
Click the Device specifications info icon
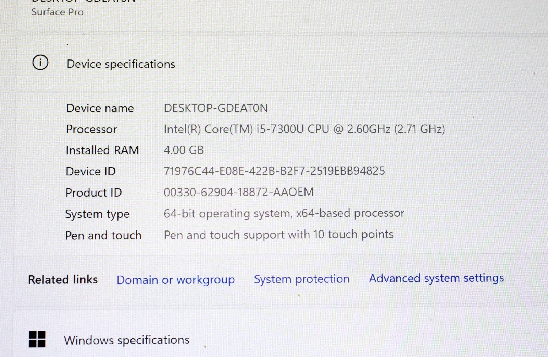[x=40, y=63]
